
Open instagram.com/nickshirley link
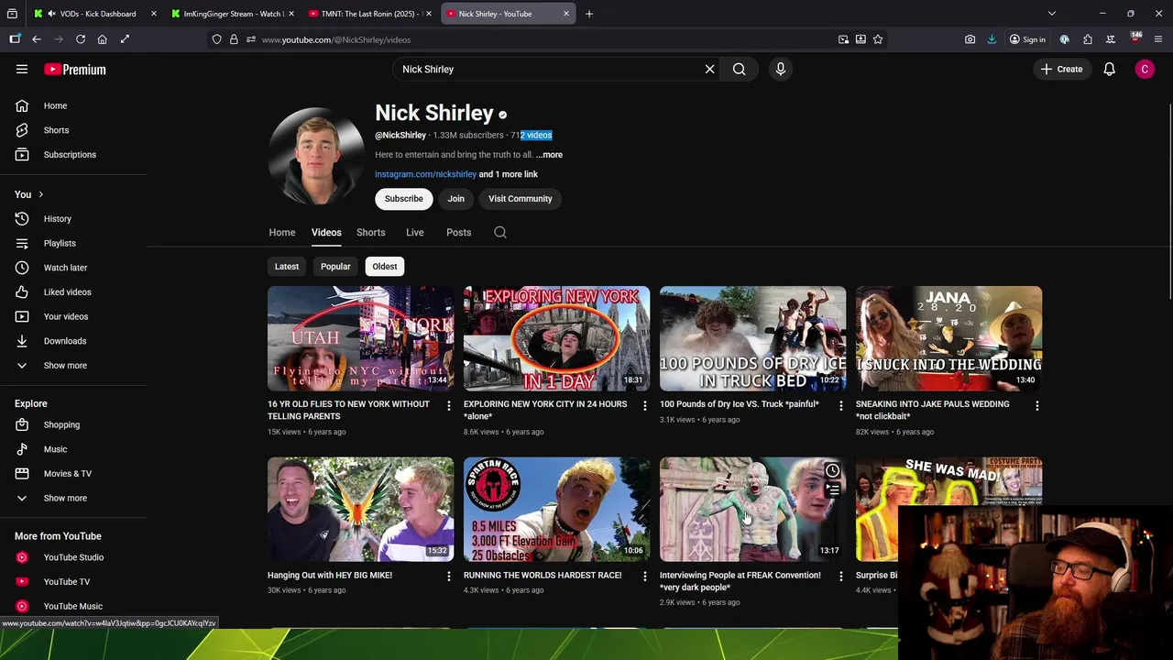pos(425,174)
